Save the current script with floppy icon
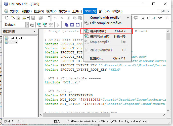 coord(33,18)
